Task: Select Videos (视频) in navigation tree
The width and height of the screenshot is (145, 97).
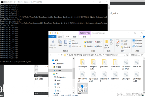Action: (x=57, y=81)
